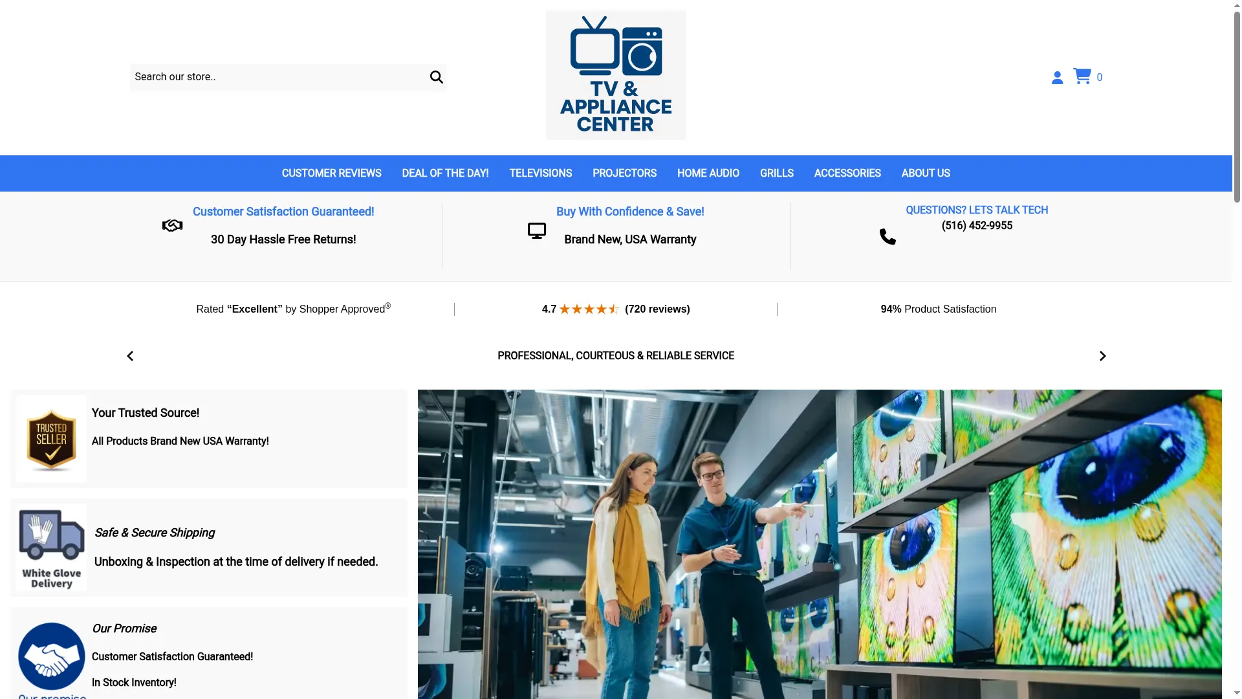Click 30 Day Hassle Free Returns! text

(283, 239)
